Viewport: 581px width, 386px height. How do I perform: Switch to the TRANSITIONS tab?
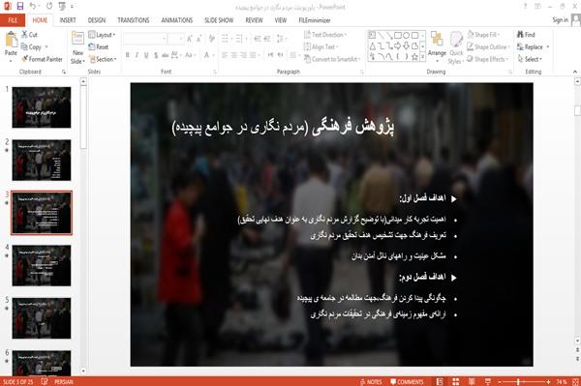tap(134, 20)
